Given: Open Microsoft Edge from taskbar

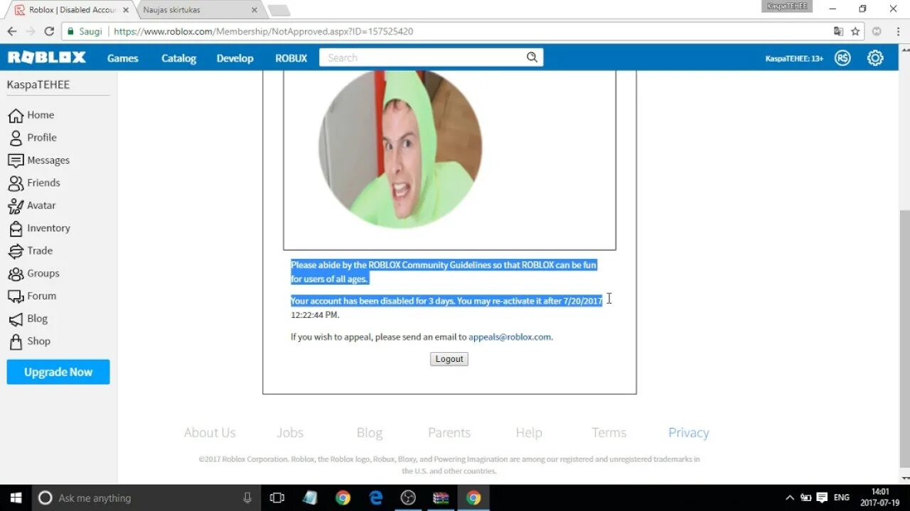Looking at the screenshot, I should point(375,498).
